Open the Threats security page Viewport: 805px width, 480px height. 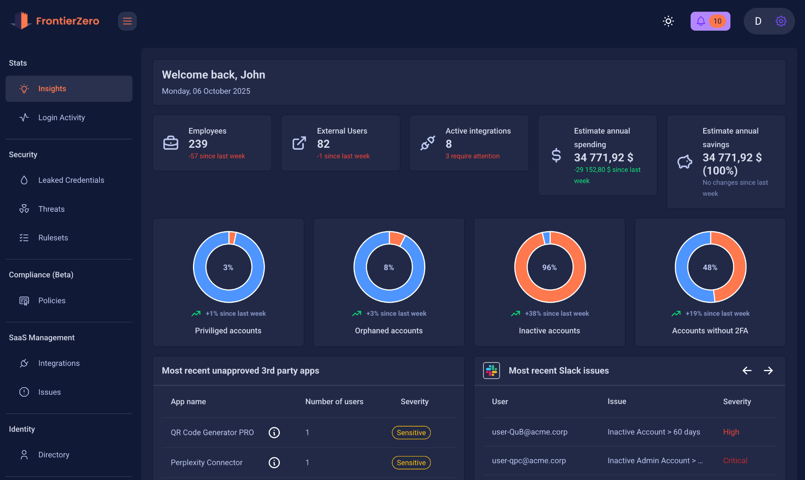51,209
